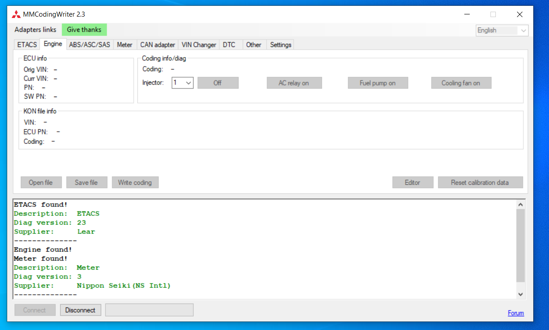Image resolution: width=549 pixels, height=330 pixels.
Task: Click the Disconnect button
Action: coord(80,310)
